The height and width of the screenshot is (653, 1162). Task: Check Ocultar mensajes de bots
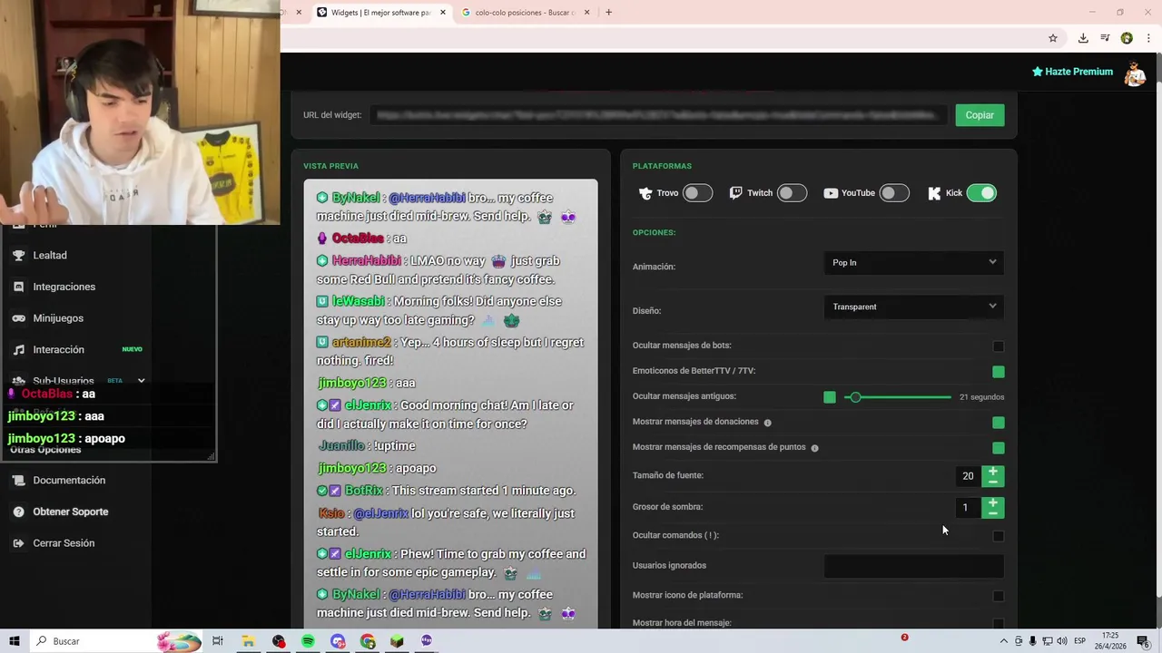coord(999,346)
